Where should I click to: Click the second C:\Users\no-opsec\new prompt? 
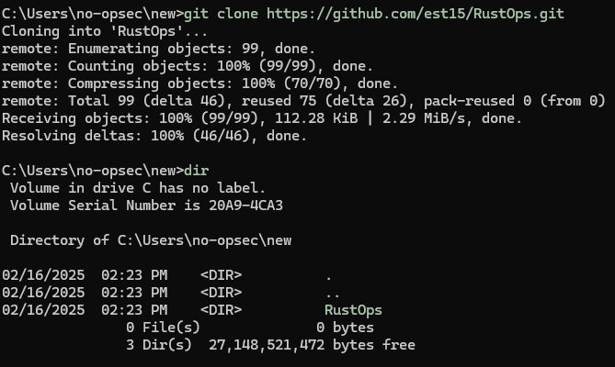[x=93, y=171]
